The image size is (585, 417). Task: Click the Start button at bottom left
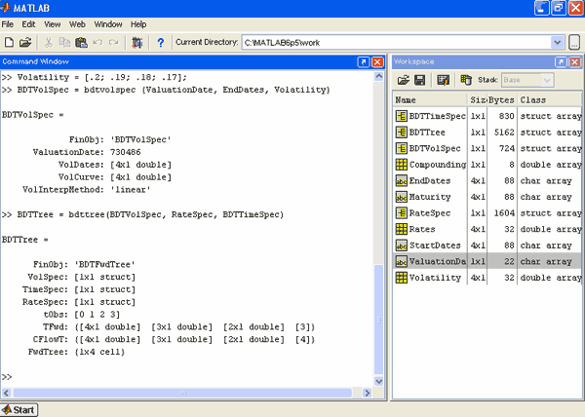coord(19,410)
